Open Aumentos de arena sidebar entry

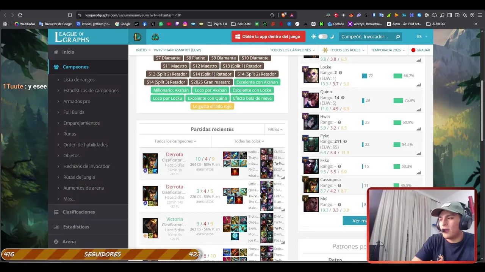tap(83, 188)
